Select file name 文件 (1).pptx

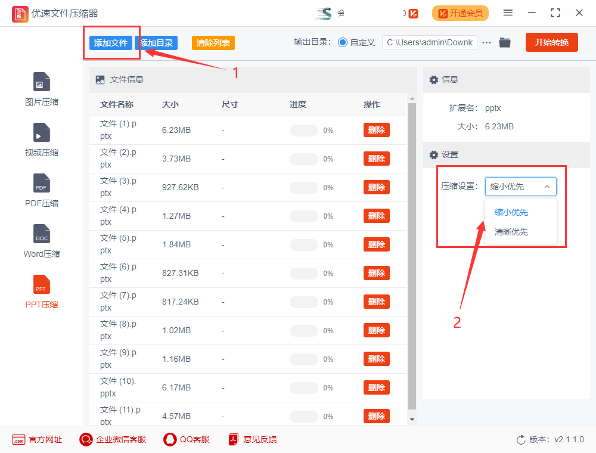pos(118,130)
